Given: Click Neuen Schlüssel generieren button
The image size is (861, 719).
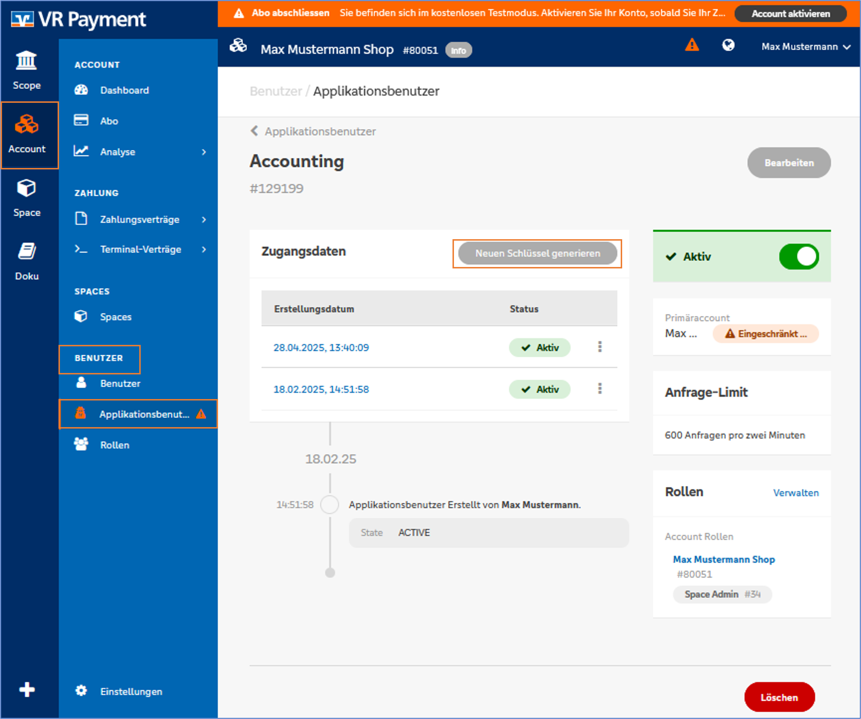Looking at the screenshot, I should [537, 253].
